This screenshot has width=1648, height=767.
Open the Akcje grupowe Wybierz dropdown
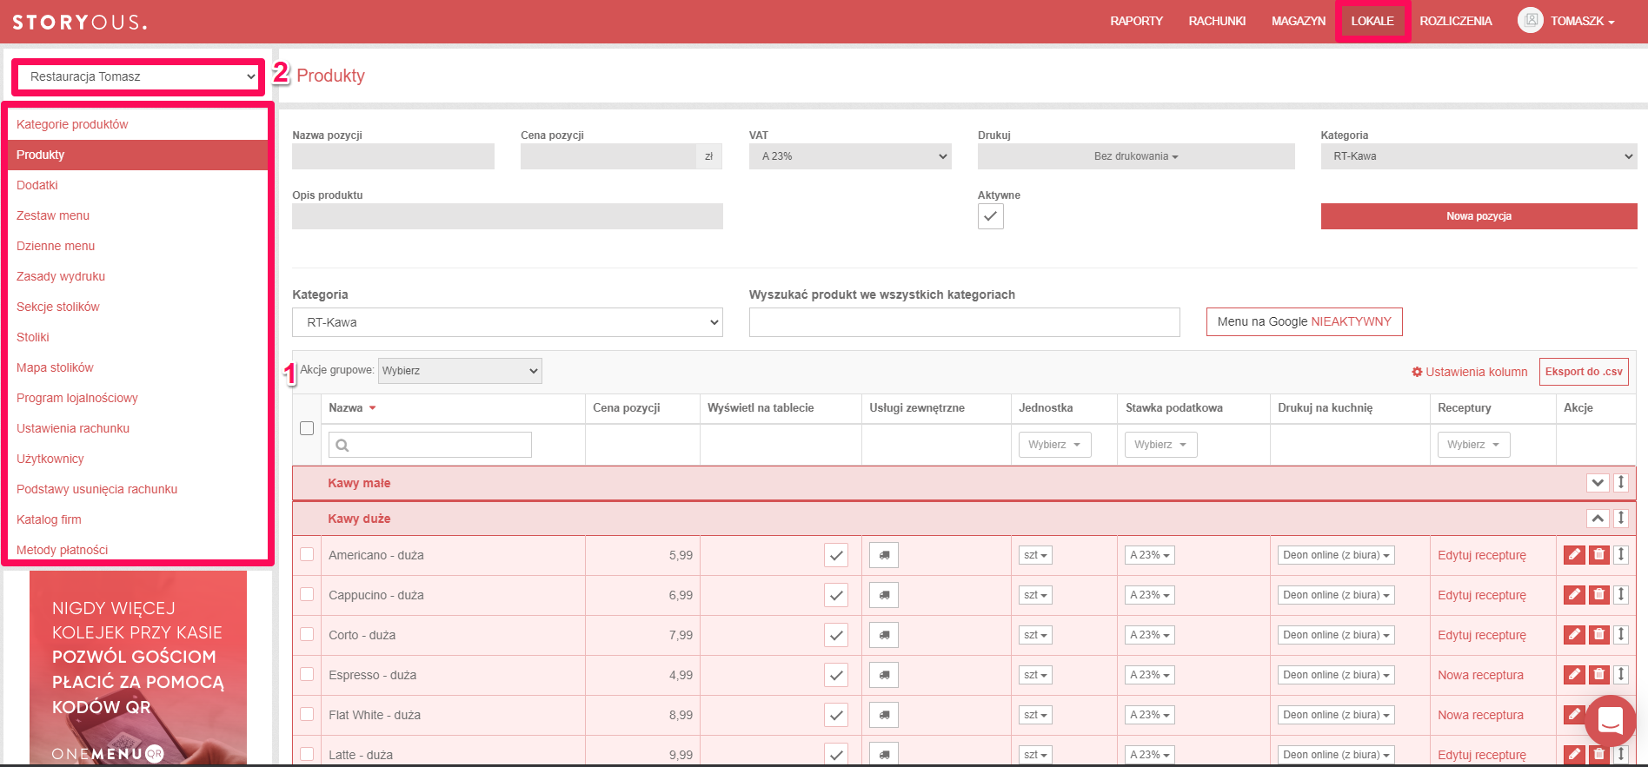[460, 371]
